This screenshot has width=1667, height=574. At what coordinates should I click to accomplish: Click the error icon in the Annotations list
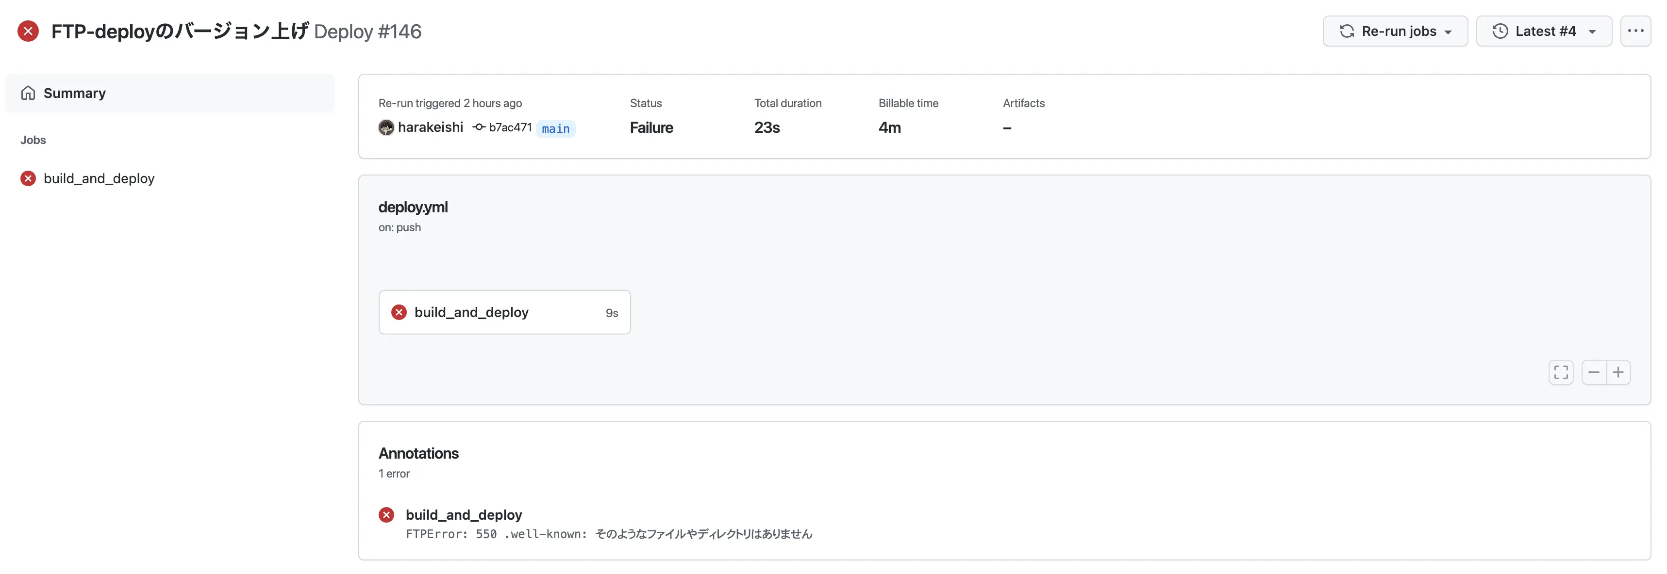point(387,514)
